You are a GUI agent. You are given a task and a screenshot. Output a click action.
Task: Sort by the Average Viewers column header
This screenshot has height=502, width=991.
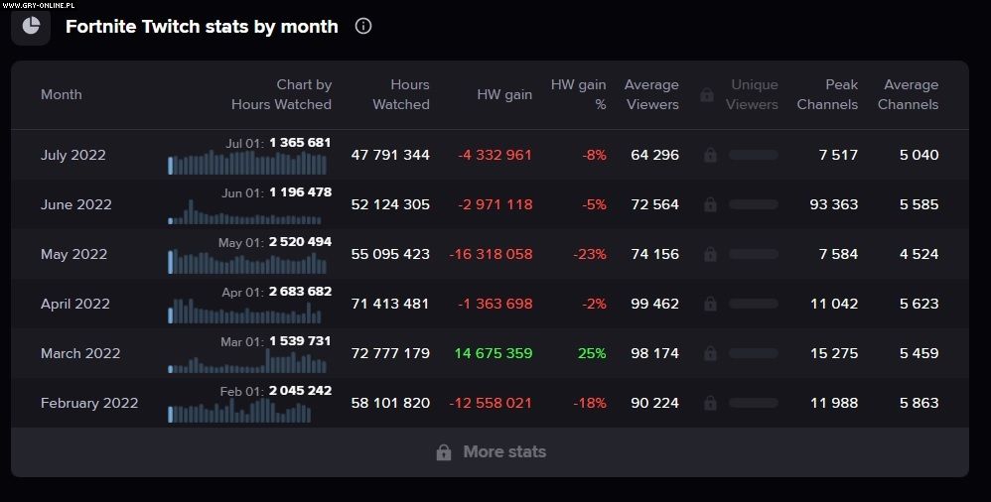651,95
